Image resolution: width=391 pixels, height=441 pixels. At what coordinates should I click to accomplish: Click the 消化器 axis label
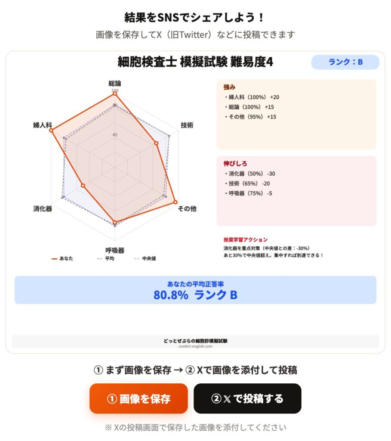(x=43, y=209)
